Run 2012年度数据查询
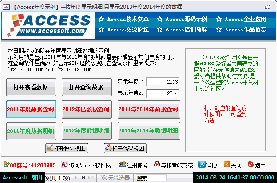 [x=87, y=109]
